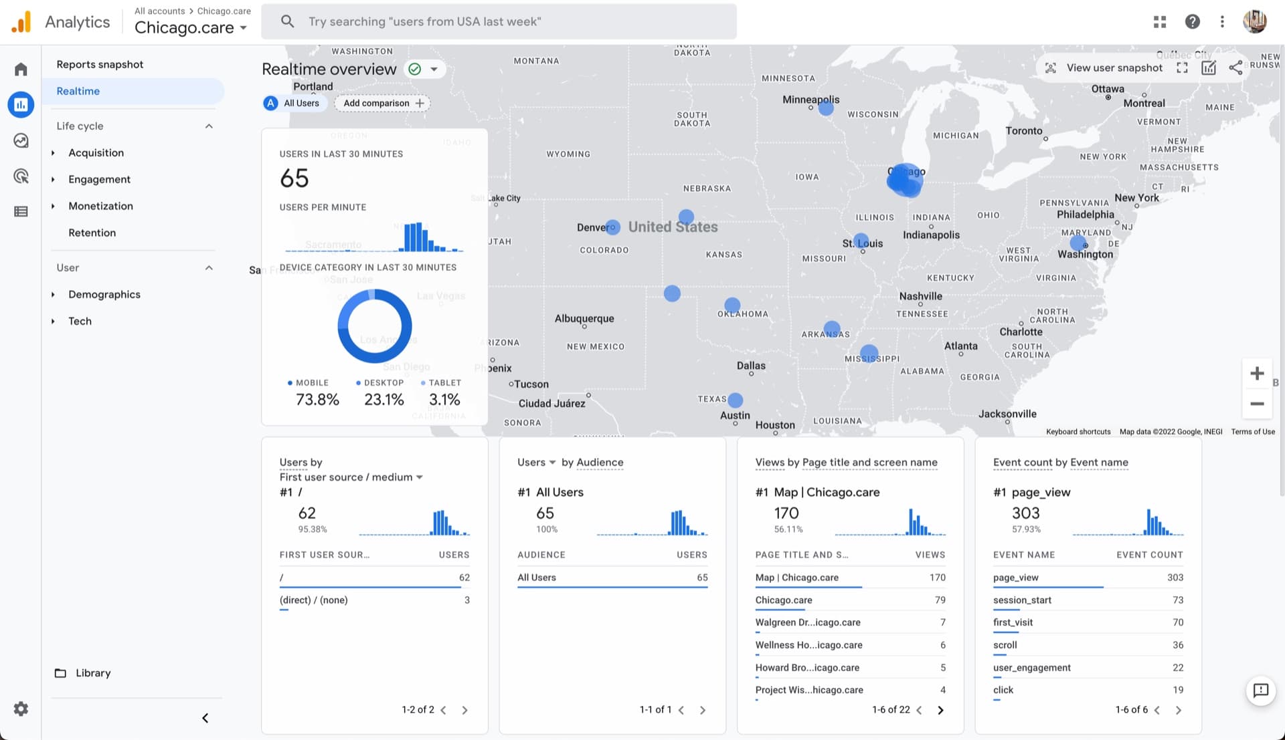Click the Walgreen Dr...icago.care row
1285x740 pixels.
850,622
